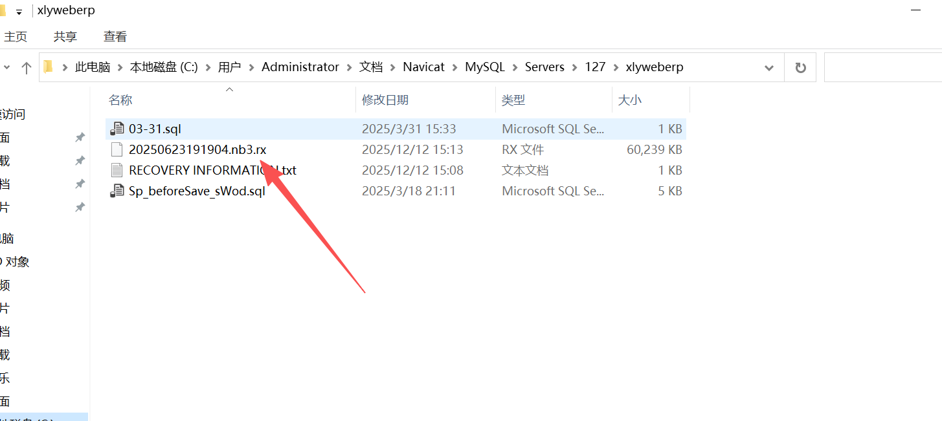This screenshot has width=942, height=421.
Task: Click the RECOVERY INFORMATION text file icon
Action: pos(117,170)
